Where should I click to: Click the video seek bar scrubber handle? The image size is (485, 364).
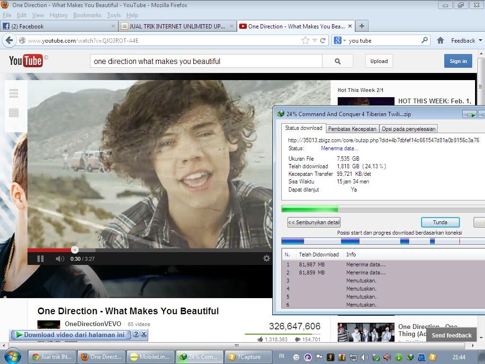(x=74, y=249)
